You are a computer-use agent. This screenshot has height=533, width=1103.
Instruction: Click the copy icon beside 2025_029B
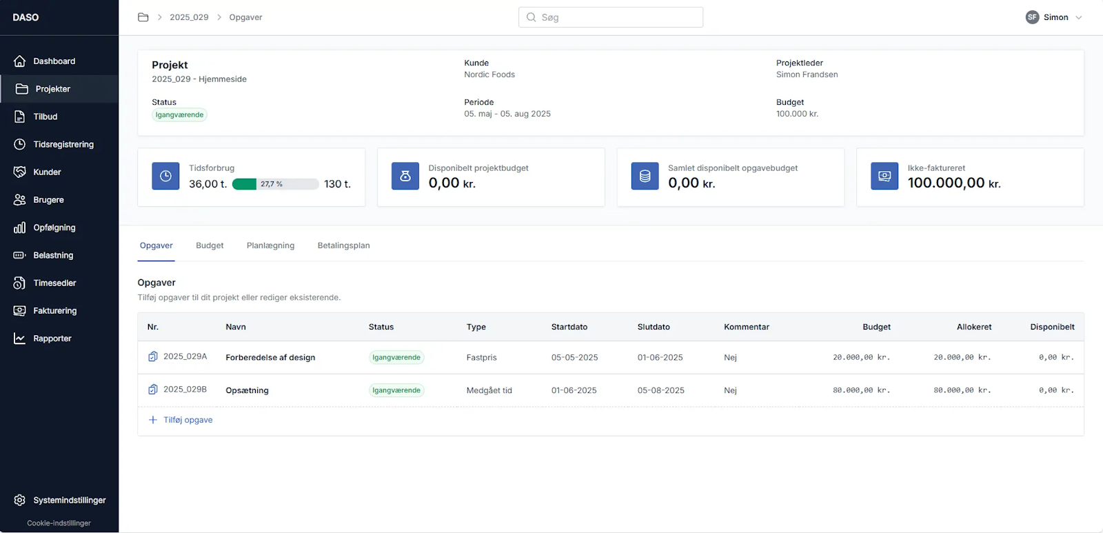(x=153, y=390)
